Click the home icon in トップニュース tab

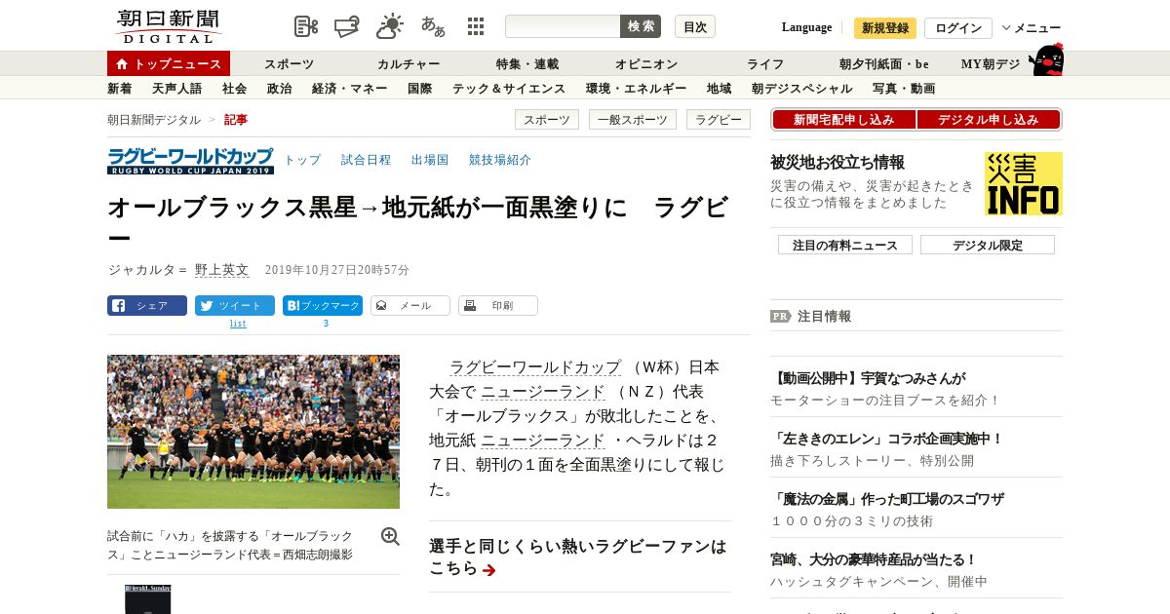coord(122,64)
